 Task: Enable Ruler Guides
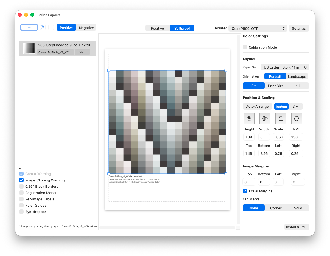(x=21, y=205)
